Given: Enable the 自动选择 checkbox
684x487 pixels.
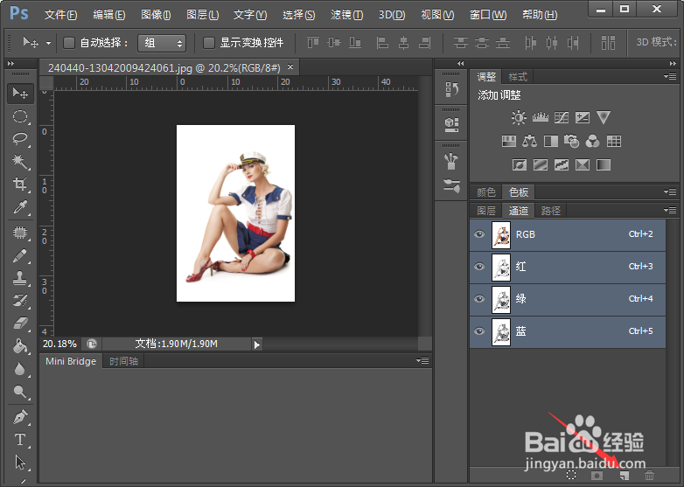Looking at the screenshot, I should pyautogui.click(x=69, y=43).
